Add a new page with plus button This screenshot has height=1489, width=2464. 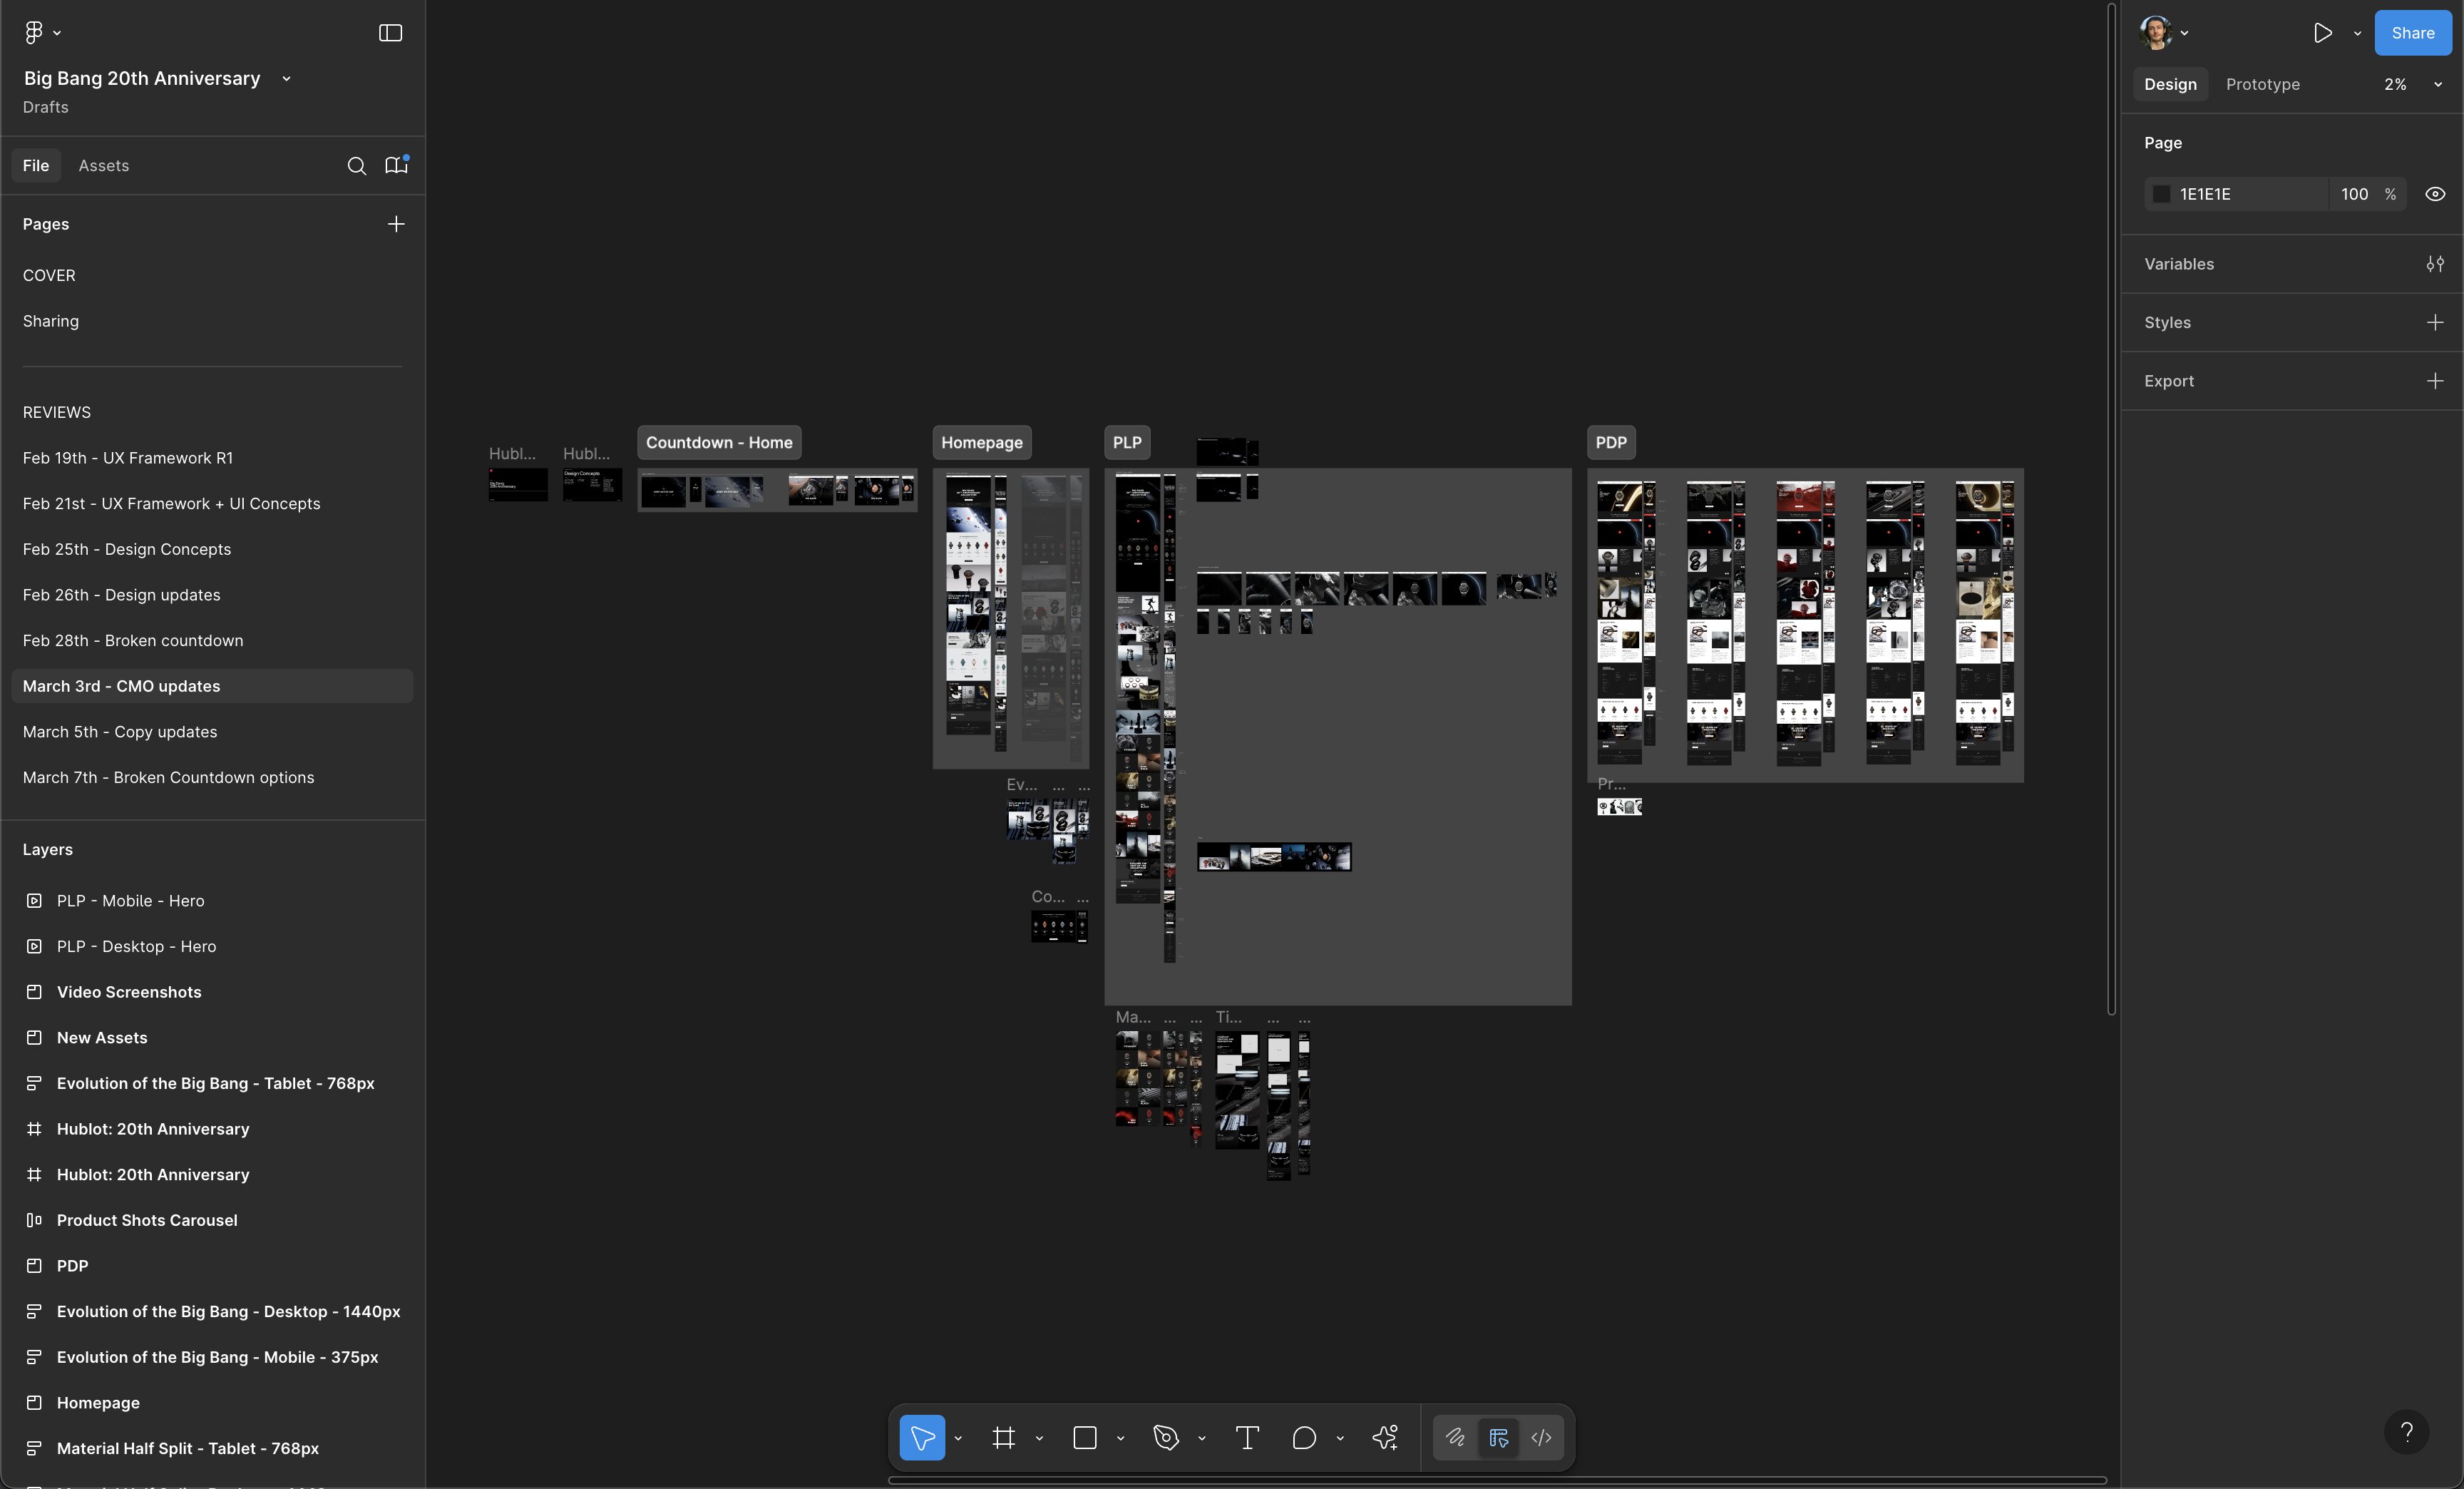(x=396, y=224)
